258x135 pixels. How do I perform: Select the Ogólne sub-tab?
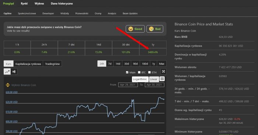(x=8, y=14)
